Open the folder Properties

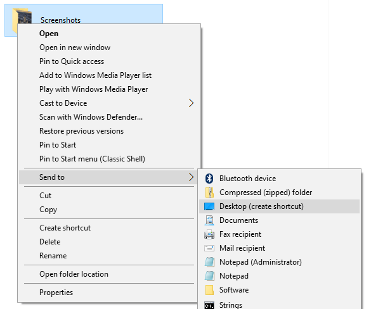pyautogui.click(x=56, y=293)
